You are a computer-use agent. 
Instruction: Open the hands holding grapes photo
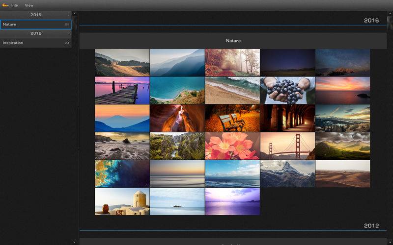point(287,90)
